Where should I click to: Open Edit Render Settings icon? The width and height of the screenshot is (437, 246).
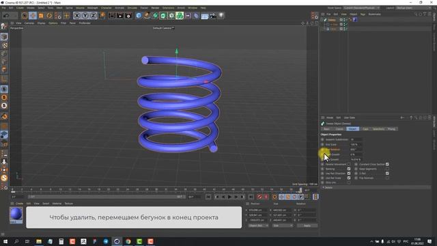pyautogui.click(x=128, y=16)
